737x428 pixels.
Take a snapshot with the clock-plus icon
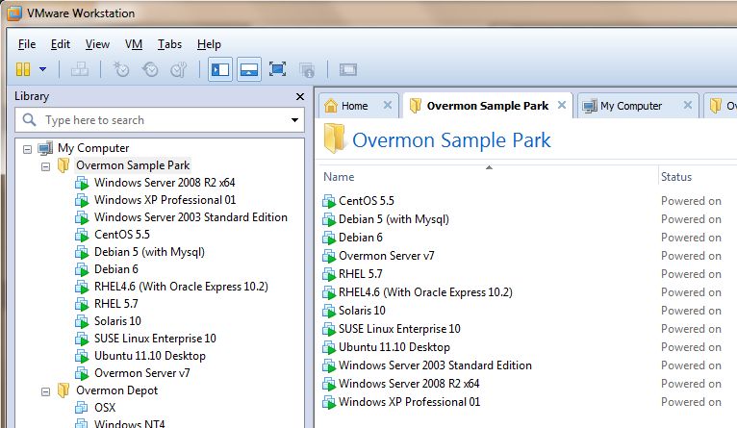point(121,69)
